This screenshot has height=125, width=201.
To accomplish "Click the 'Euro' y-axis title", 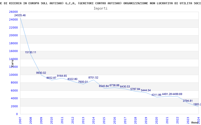I will click(x=12, y=64).
